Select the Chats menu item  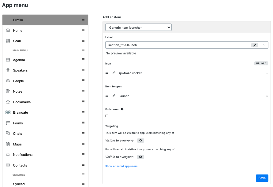(45, 134)
